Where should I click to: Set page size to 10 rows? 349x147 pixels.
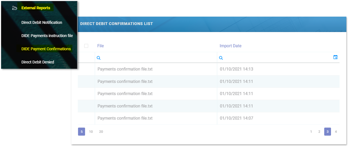[x=91, y=132]
